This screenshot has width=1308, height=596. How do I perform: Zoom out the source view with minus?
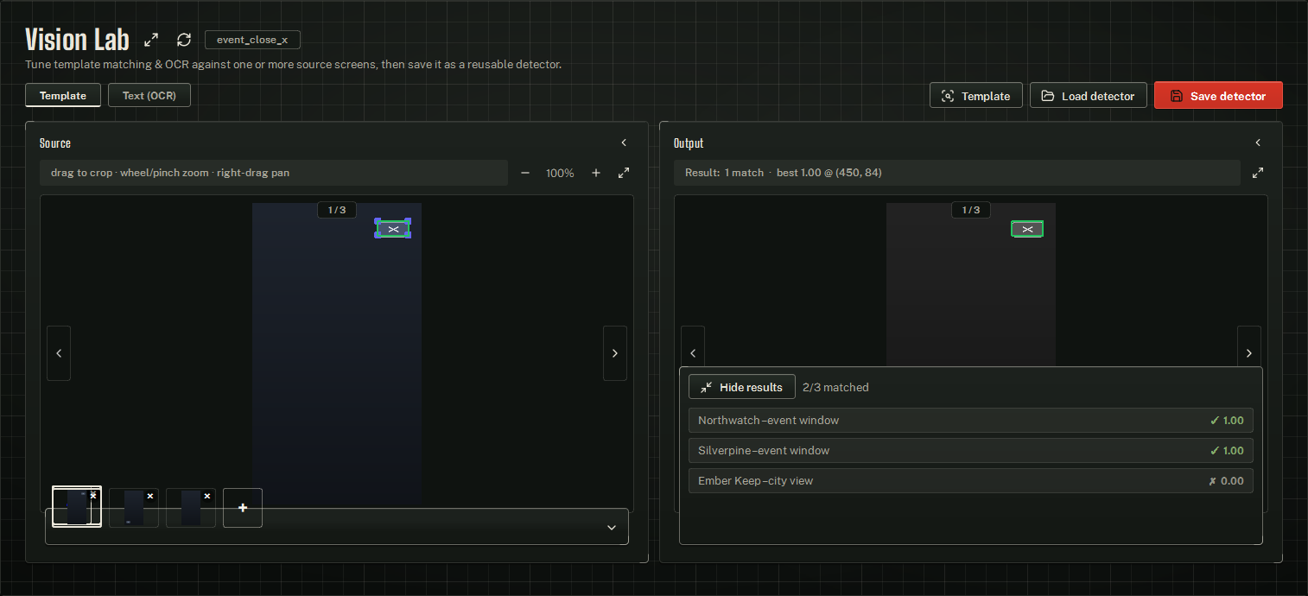click(525, 173)
